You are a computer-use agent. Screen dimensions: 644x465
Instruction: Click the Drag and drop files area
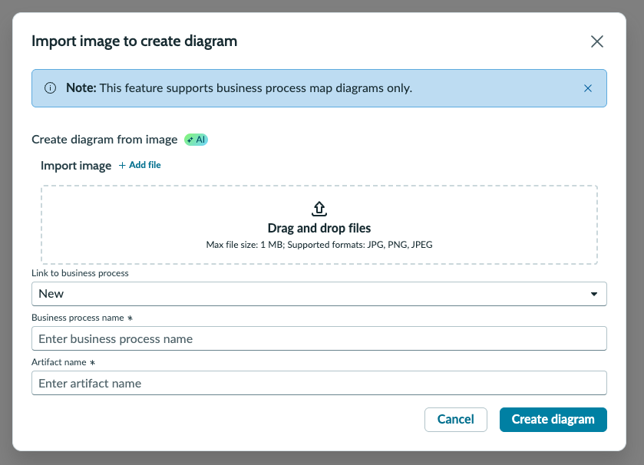click(319, 225)
